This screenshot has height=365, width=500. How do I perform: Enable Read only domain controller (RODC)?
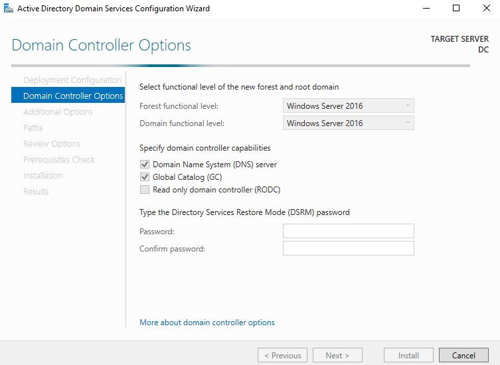click(x=145, y=190)
